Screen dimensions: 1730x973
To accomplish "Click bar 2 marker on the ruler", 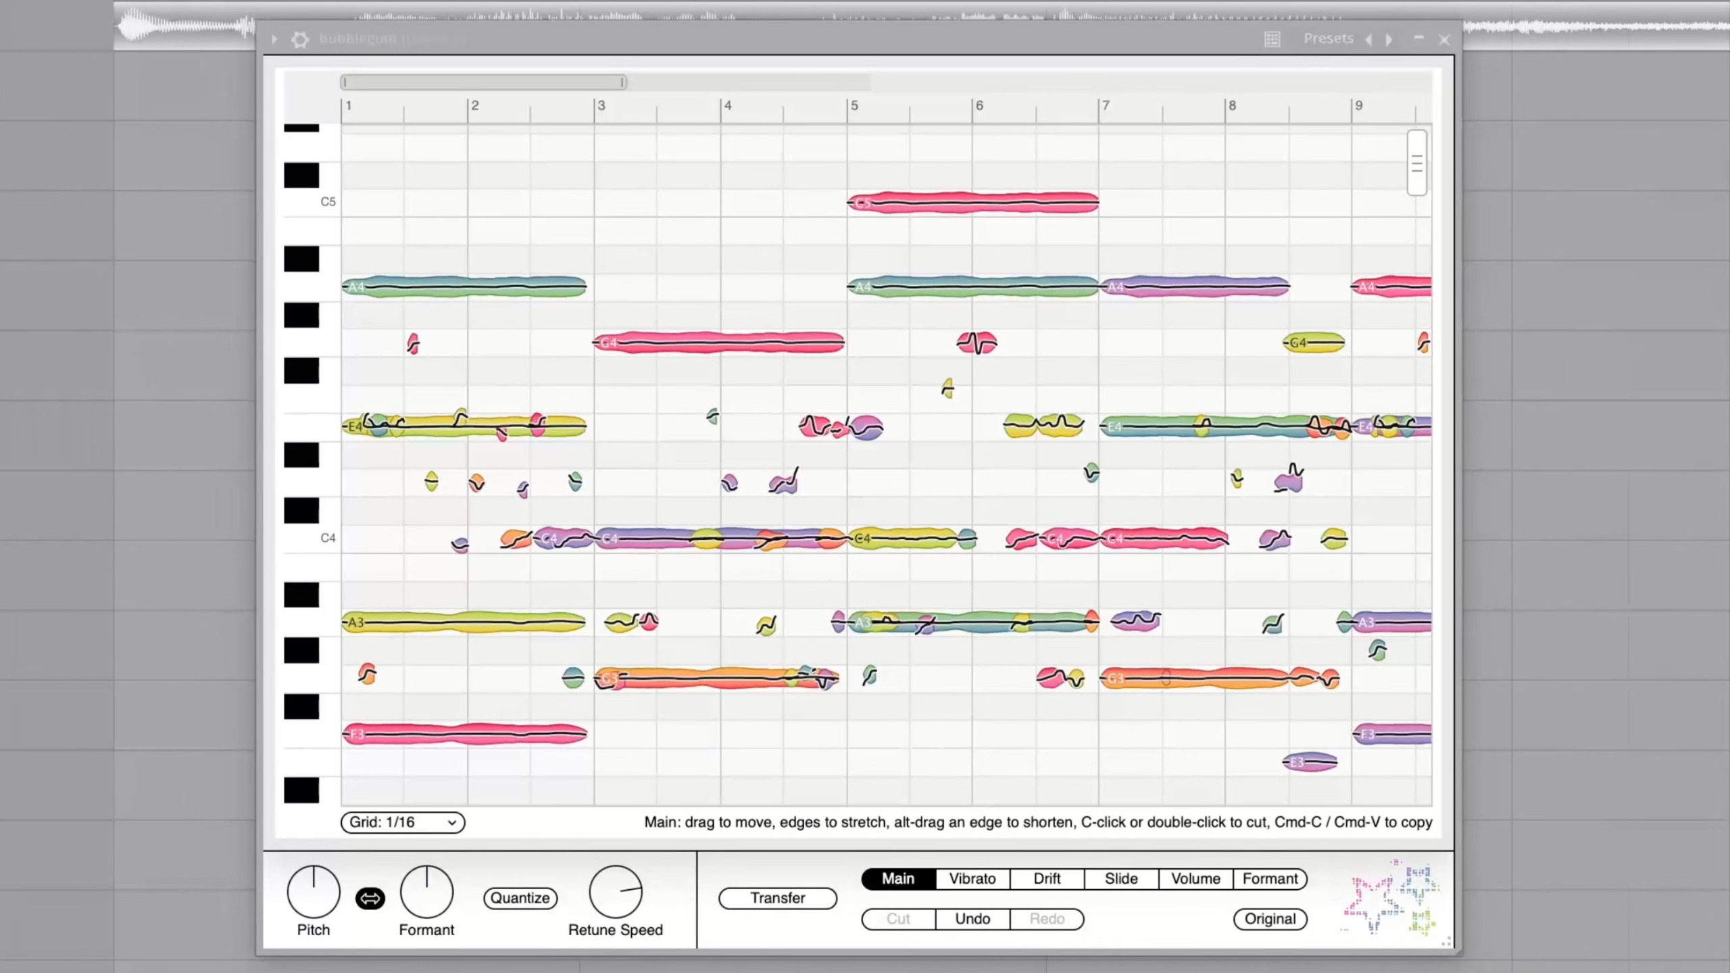I will pos(474,105).
